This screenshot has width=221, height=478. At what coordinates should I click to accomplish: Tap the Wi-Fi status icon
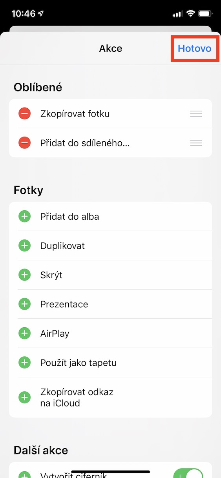[191, 14]
